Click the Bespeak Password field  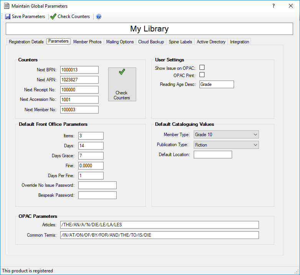(x=97, y=195)
